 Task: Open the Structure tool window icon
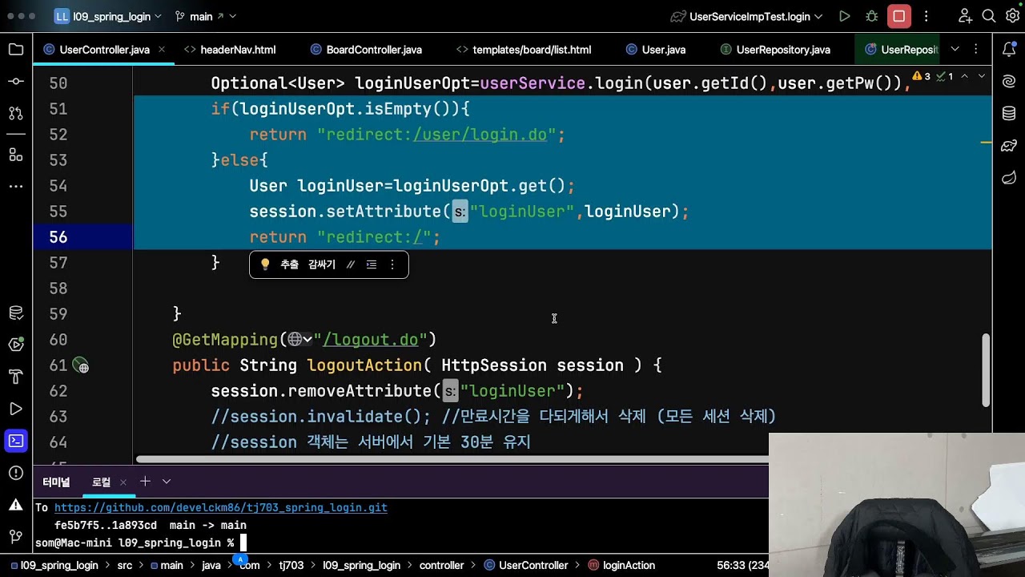pyautogui.click(x=16, y=155)
